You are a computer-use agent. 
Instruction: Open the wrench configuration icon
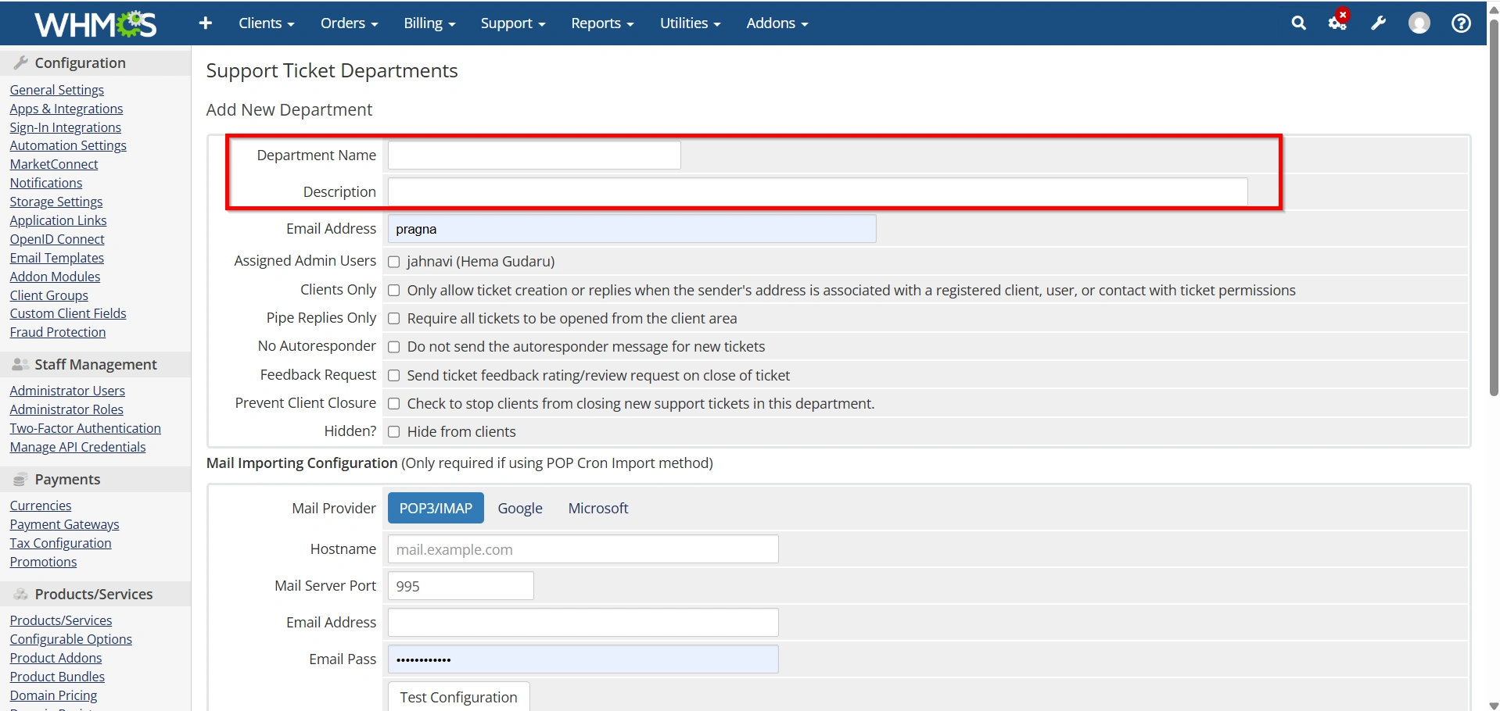pyautogui.click(x=1378, y=23)
